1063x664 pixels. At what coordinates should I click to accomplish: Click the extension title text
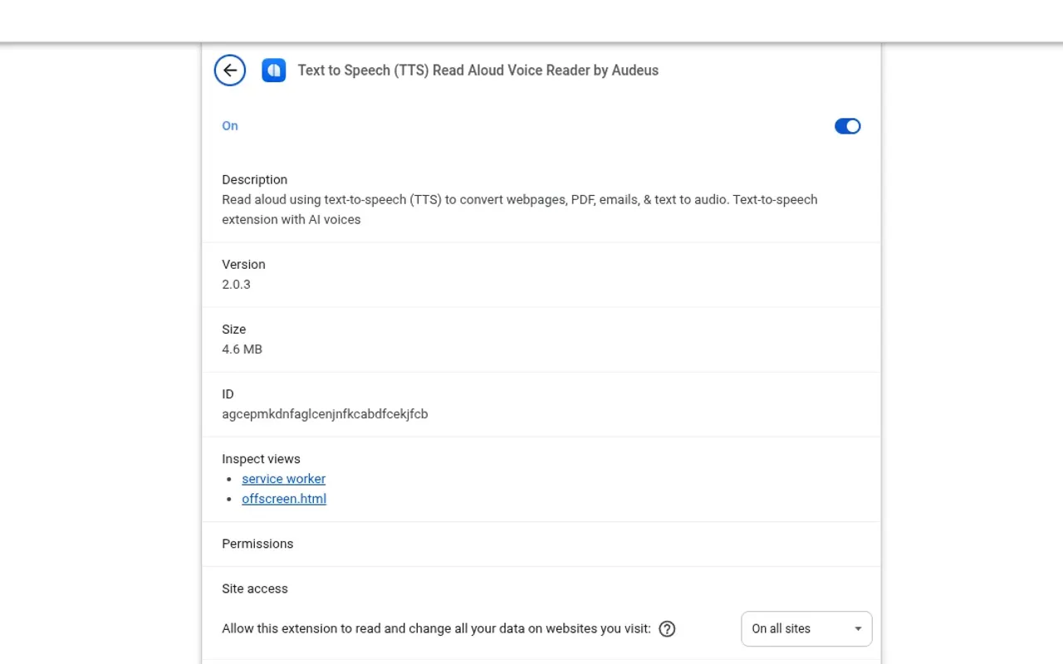click(x=478, y=71)
